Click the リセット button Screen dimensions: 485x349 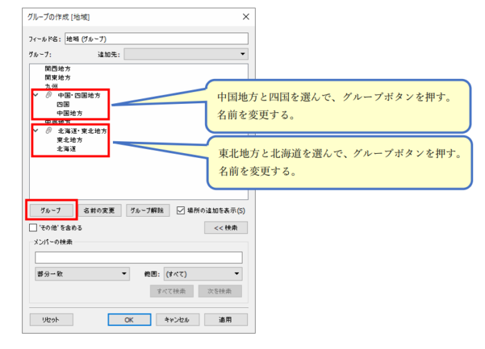point(51,320)
